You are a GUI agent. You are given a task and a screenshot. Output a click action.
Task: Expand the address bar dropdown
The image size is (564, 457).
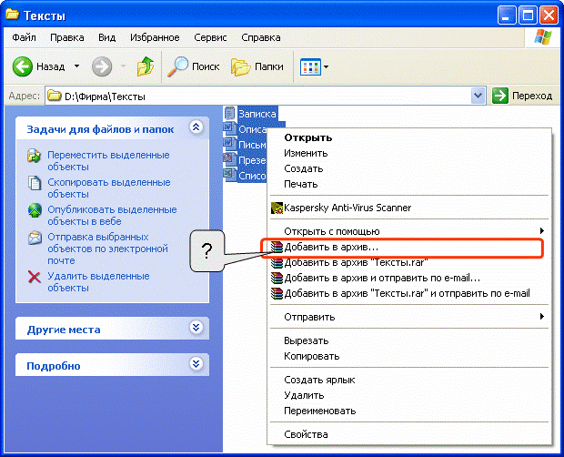(478, 96)
